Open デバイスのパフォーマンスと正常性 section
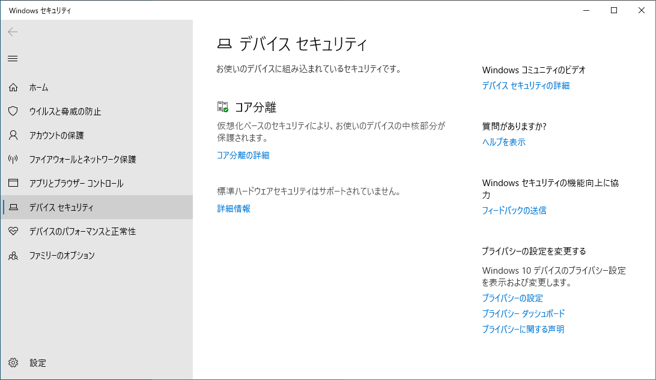Viewport: 656px width, 380px height. pyautogui.click(x=97, y=231)
